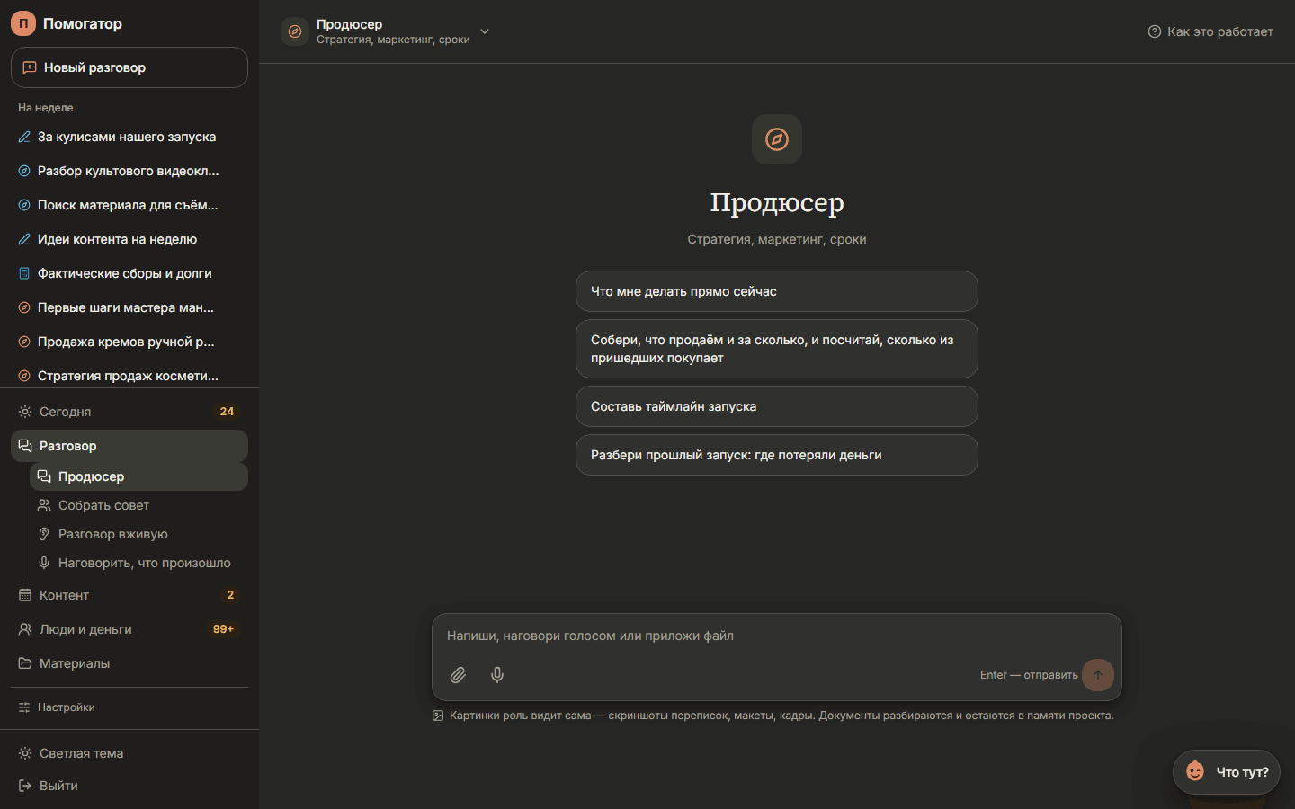1295x809 pixels.
Task: Choose suggestion Что мне делать прямо сейчас
Action: tap(777, 291)
